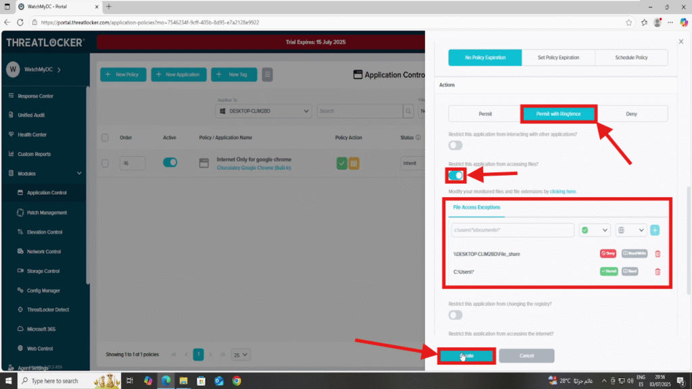The image size is (692, 389).
Task: Close the policy side panel with X
Action: 681,41
